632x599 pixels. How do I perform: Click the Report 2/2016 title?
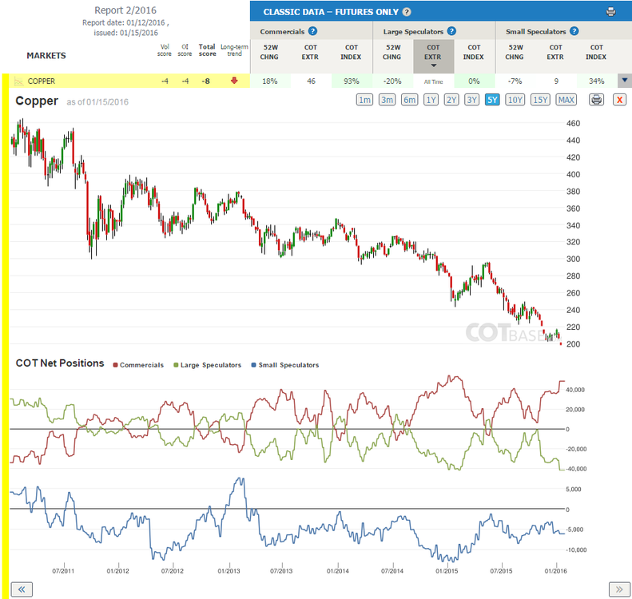point(125,10)
